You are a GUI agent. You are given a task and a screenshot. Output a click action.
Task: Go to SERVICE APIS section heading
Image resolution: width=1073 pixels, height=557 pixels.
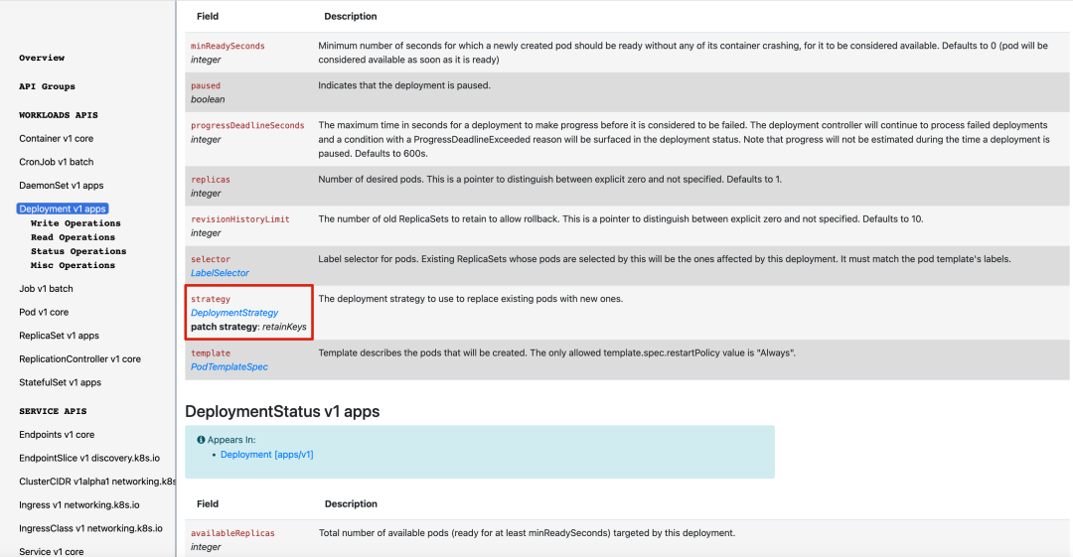53,411
